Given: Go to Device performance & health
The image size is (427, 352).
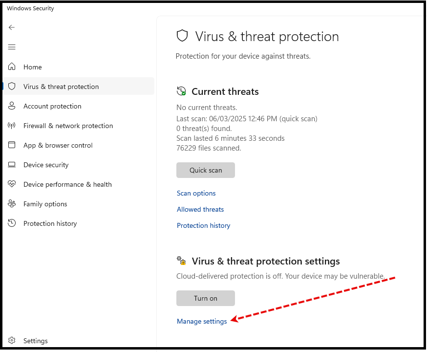Looking at the screenshot, I should click(x=67, y=184).
